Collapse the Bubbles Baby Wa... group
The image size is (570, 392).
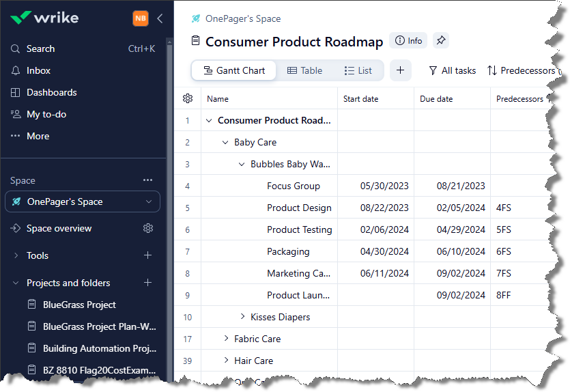coord(242,164)
